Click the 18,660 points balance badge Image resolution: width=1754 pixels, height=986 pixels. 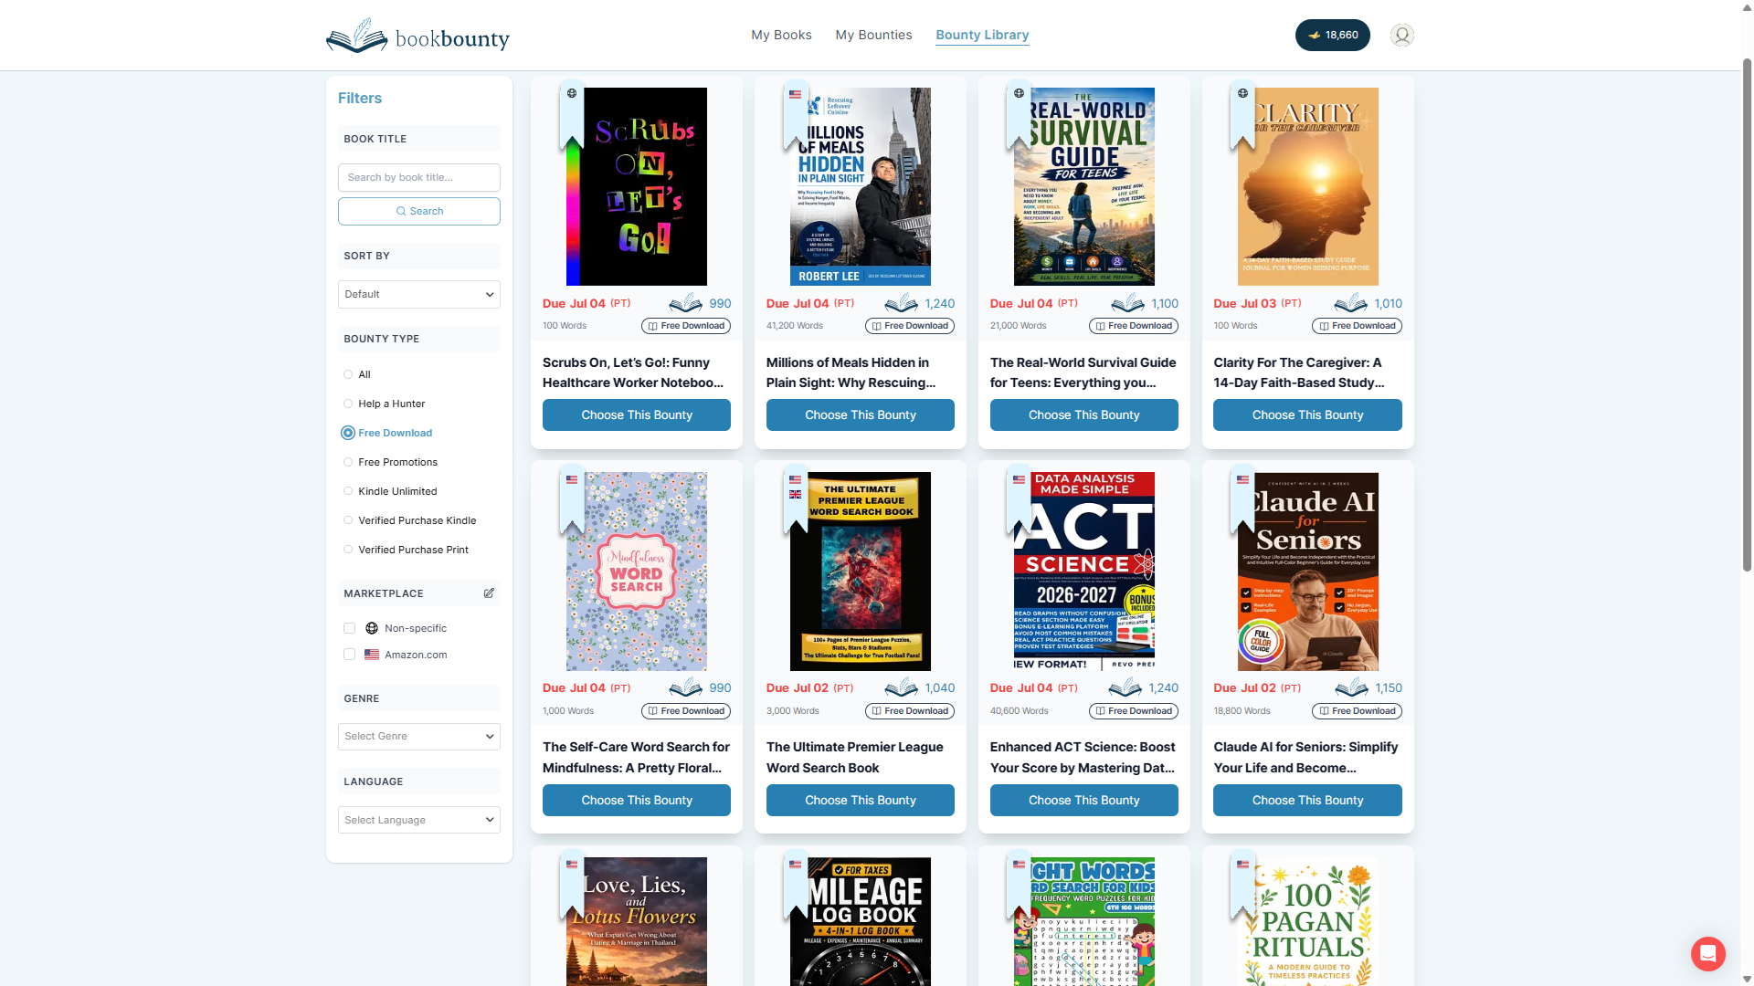pos(1332,35)
